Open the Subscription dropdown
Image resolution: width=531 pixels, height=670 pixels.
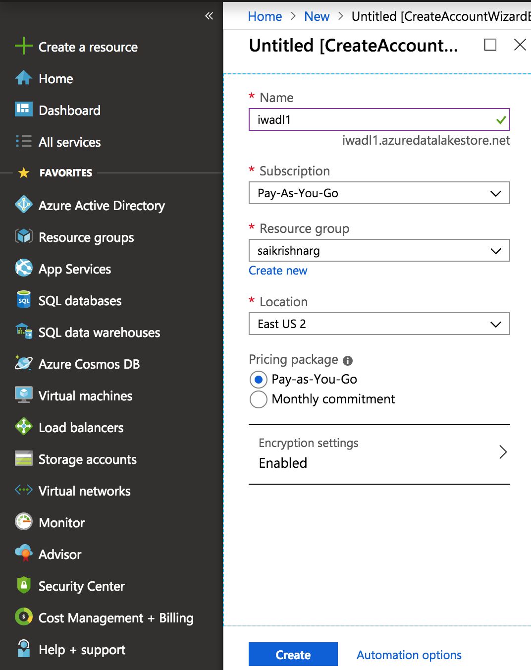pos(379,193)
